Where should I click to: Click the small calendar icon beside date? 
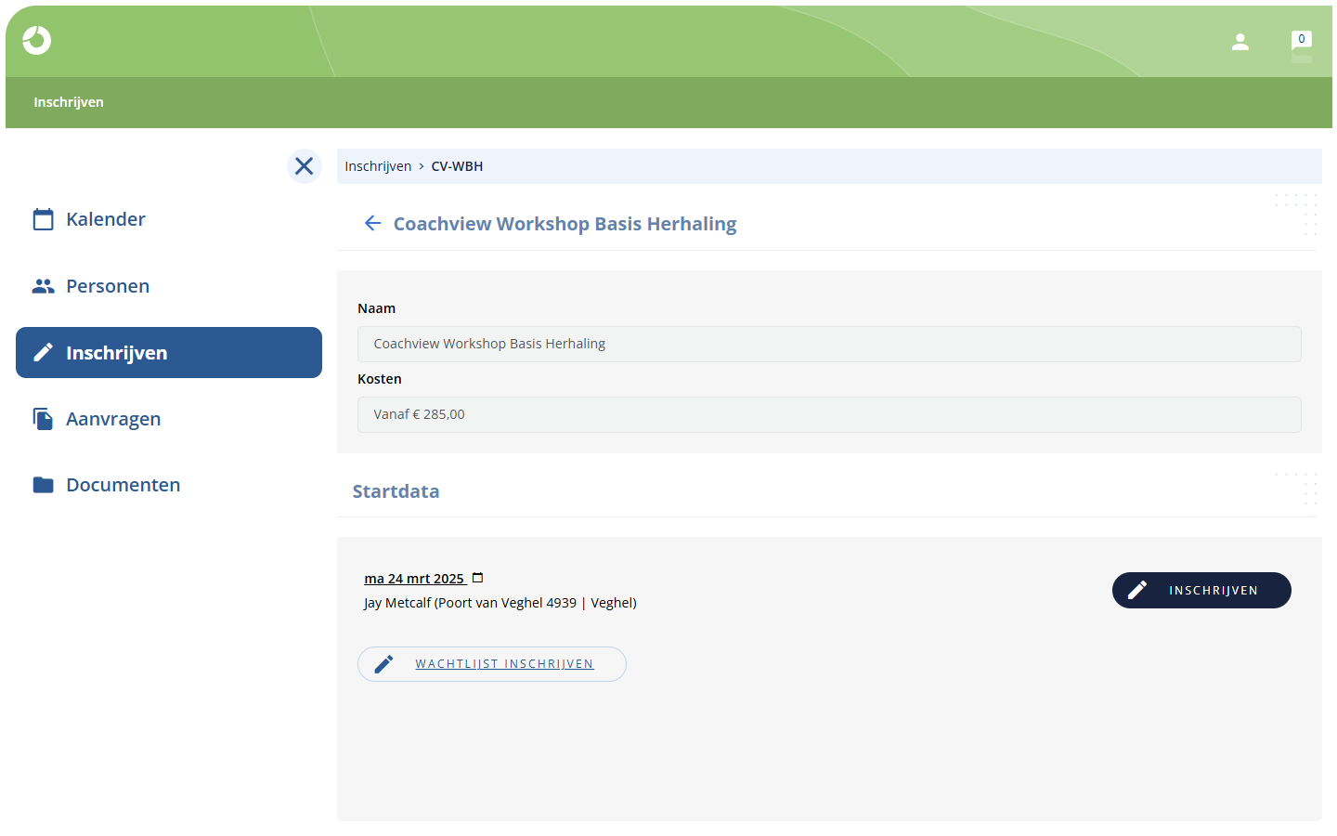coord(478,578)
